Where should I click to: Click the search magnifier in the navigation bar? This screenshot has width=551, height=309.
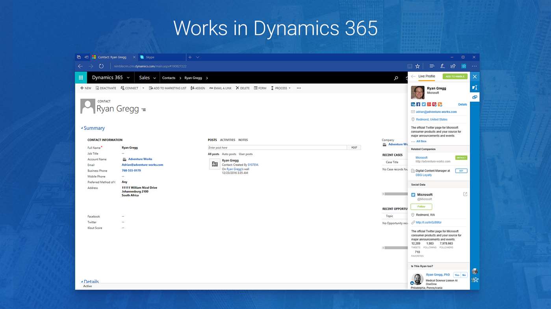coord(396,78)
